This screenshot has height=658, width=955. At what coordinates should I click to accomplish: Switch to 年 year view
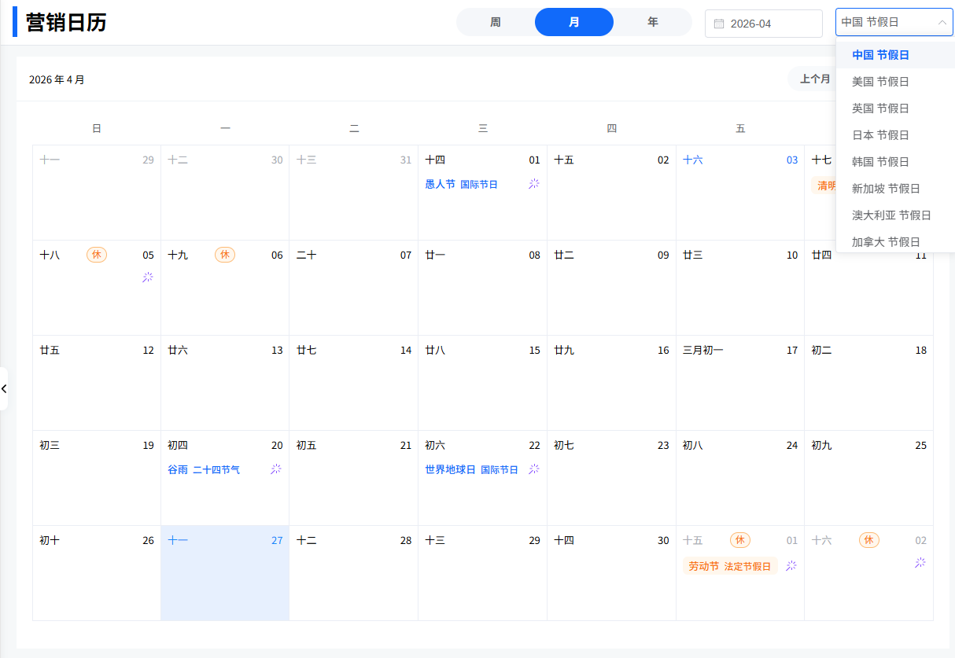[x=653, y=22]
